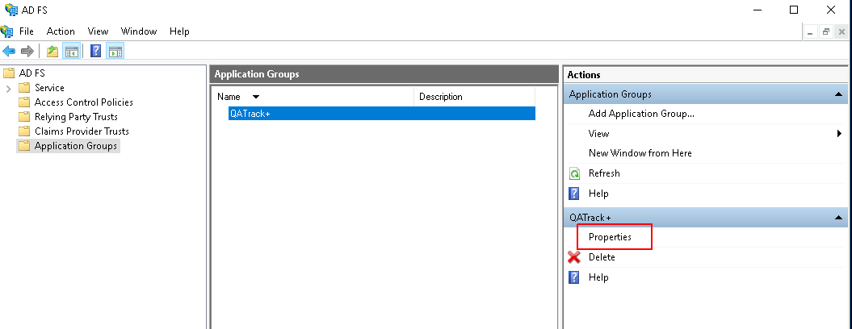Click the Forward arrow toolbar icon
This screenshot has width=852, height=329.
pos(27,52)
